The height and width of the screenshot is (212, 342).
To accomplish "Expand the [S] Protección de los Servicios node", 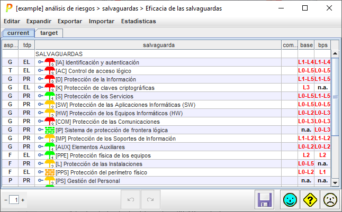I will pos(40,96).
